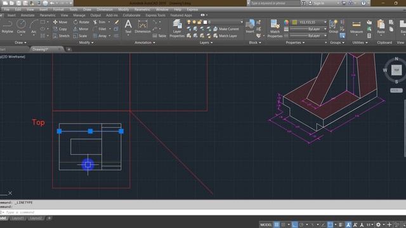
Task: Toggle the lightbulb layer on/off icon
Action: click(x=189, y=22)
